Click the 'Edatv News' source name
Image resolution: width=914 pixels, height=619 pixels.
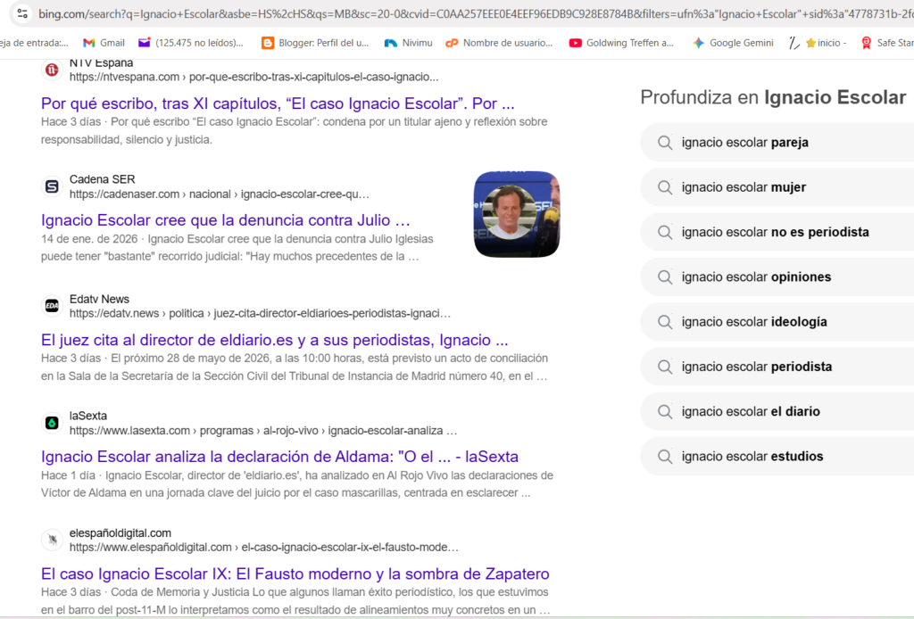coord(99,299)
